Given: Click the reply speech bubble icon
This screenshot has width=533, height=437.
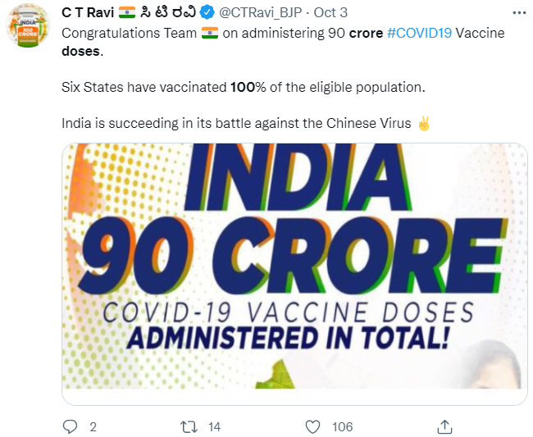Looking at the screenshot, I should tap(71, 426).
